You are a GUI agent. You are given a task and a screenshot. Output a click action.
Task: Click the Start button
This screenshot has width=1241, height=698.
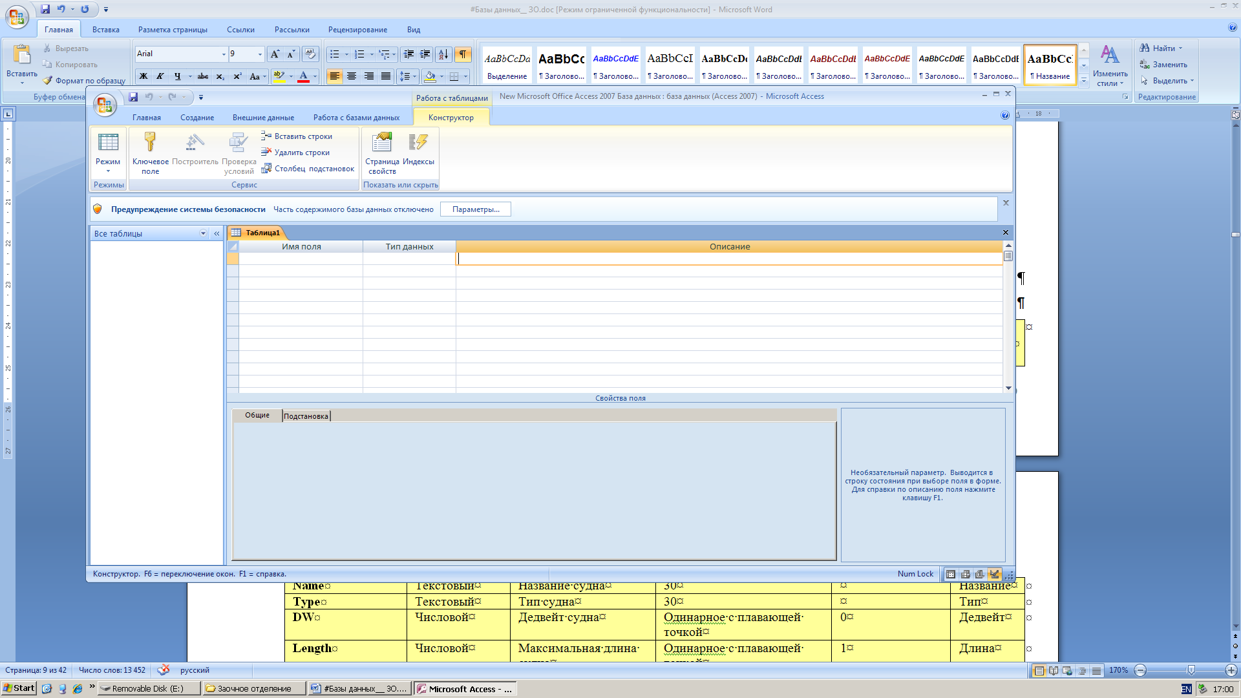tap(19, 688)
